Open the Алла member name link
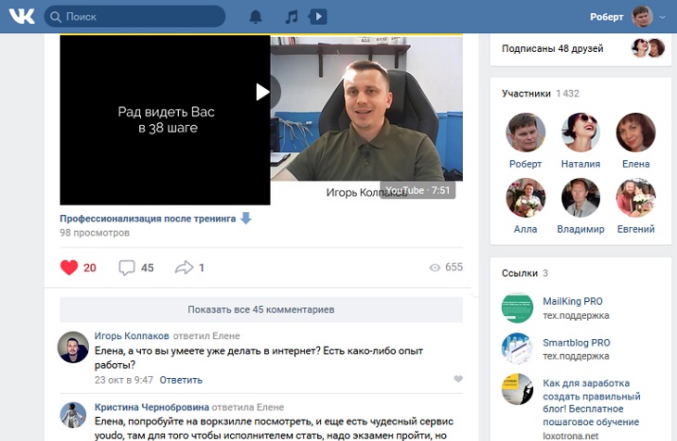 pyautogui.click(x=526, y=229)
